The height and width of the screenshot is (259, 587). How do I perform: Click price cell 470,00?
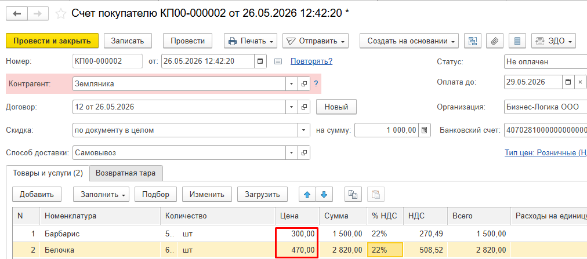click(297, 250)
